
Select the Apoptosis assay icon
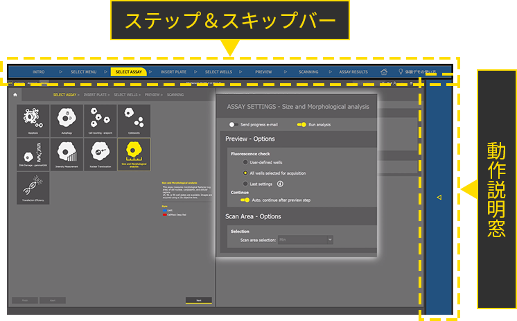33,121
